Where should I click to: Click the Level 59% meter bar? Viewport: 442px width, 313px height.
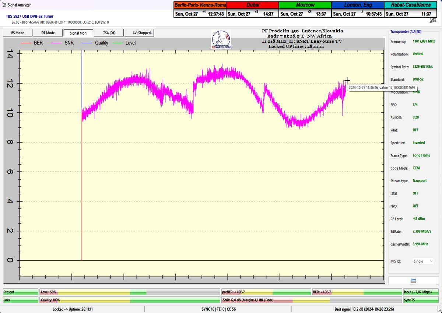point(129,292)
